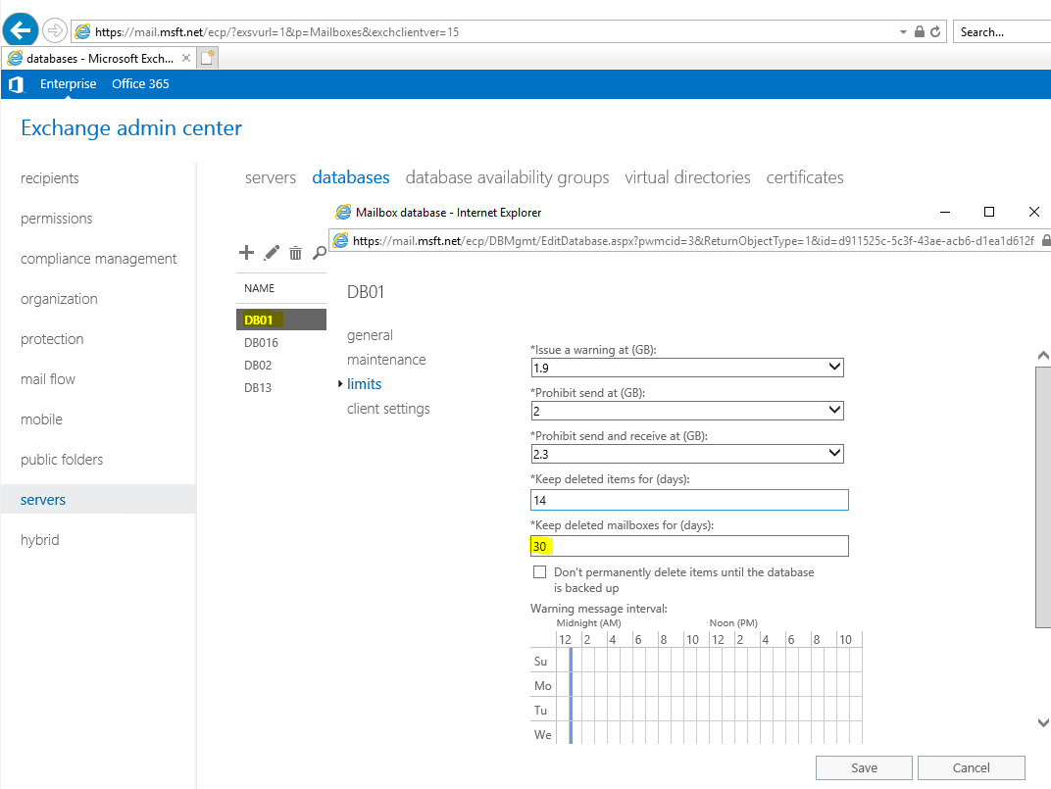Open the servers tab
Screen dimensions: 1051x789
(x=271, y=177)
